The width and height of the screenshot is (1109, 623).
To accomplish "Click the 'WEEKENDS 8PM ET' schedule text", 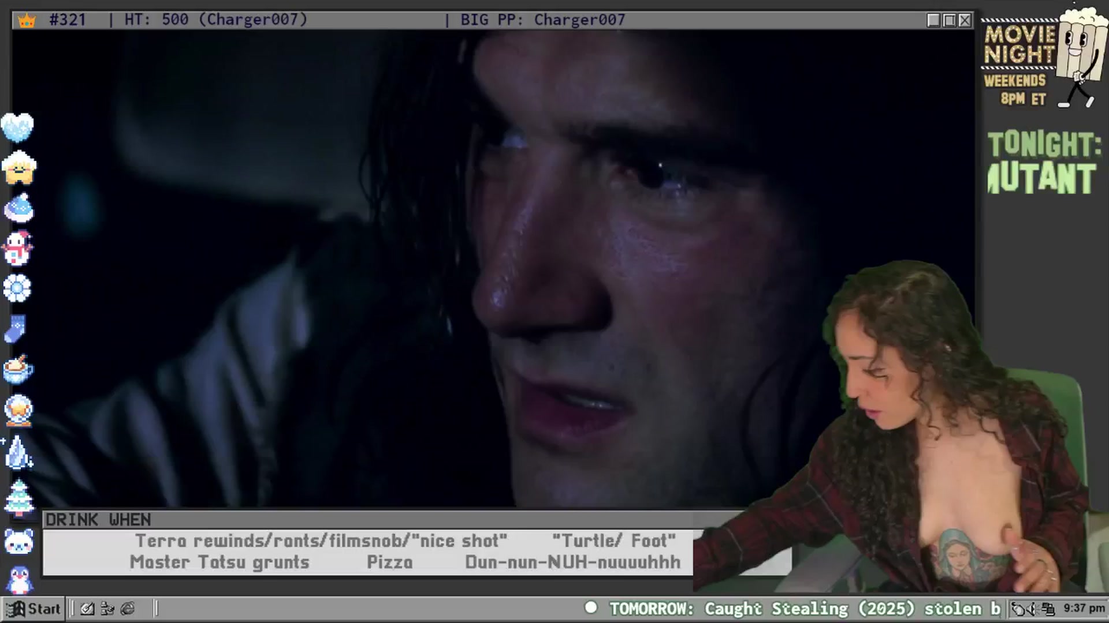I will tap(1015, 89).
